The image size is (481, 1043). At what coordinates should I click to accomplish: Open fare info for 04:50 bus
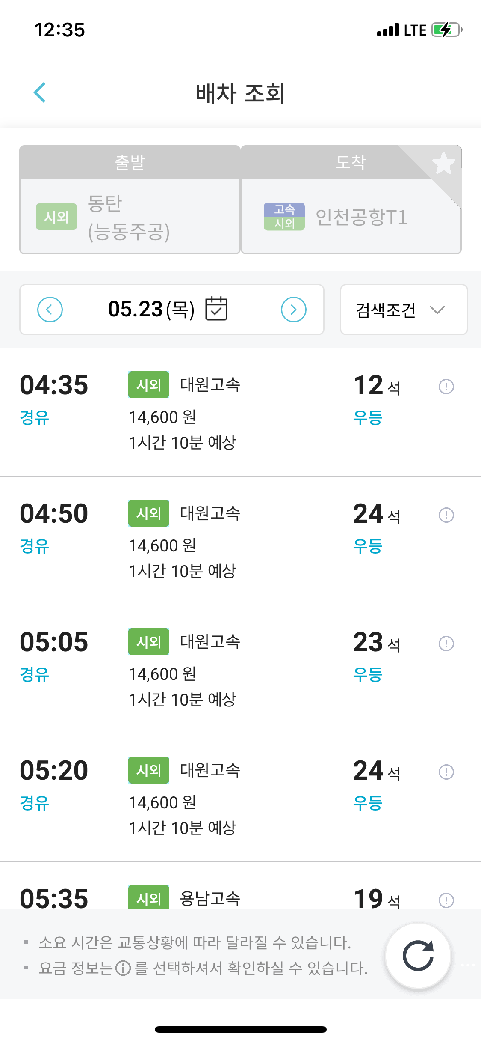(x=446, y=515)
